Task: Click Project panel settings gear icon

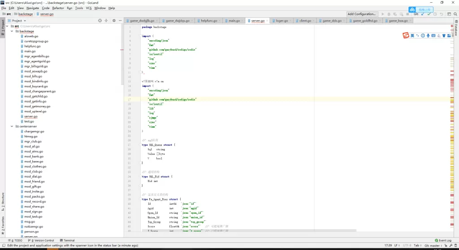Action: click(x=114, y=21)
